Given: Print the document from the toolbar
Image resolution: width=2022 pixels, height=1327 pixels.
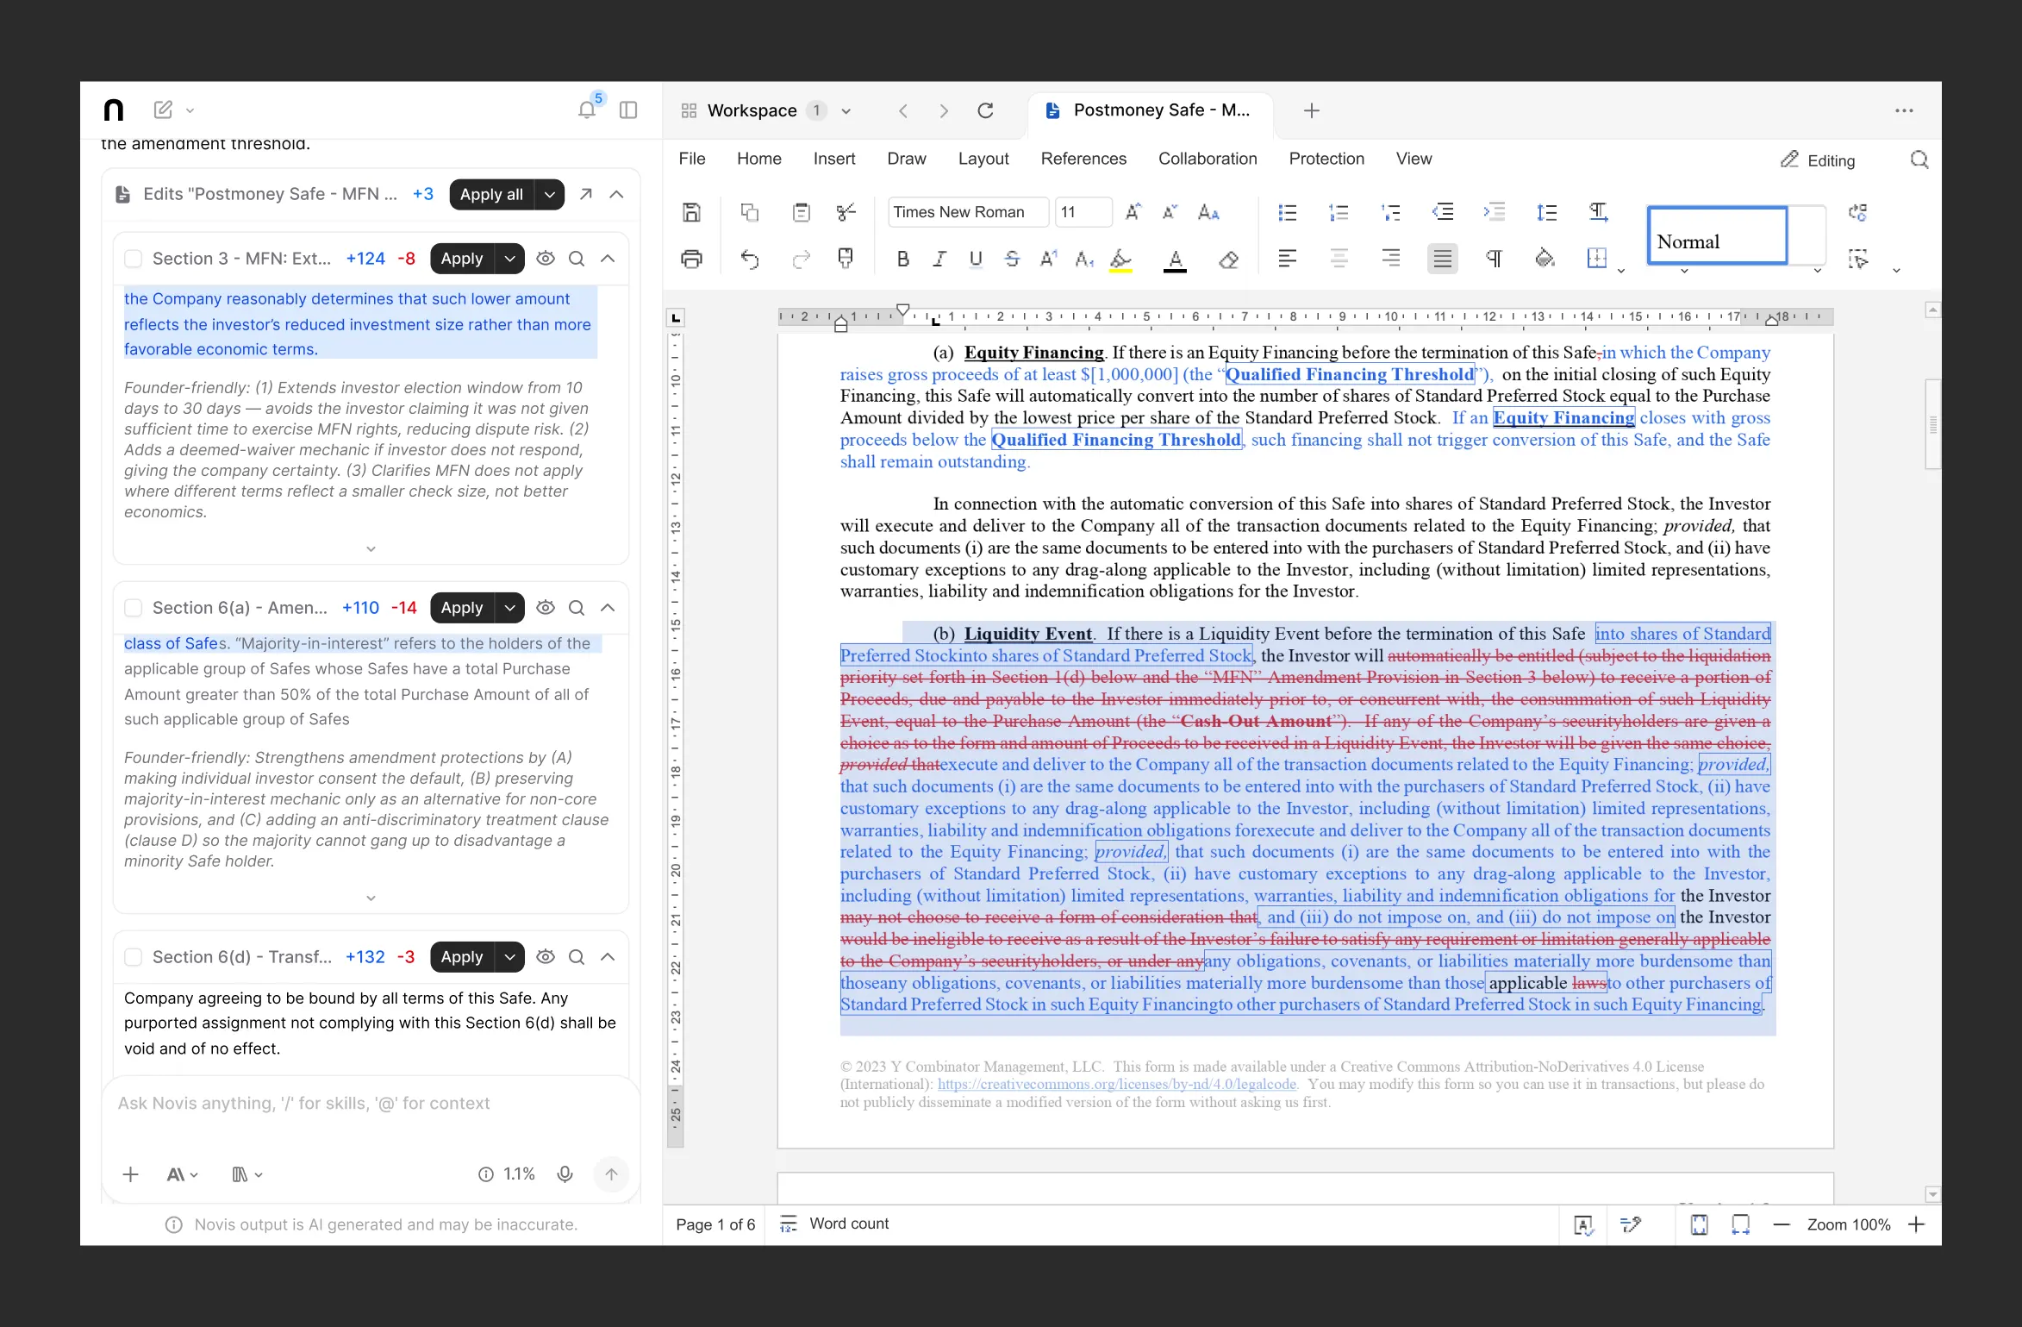Looking at the screenshot, I should [x=691, y=259].
